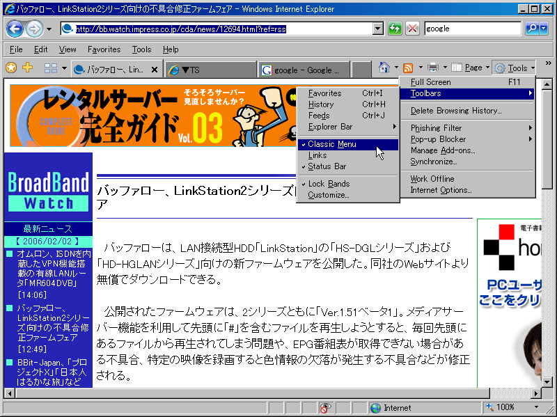Run search with the magnifier button

point(532,29)
